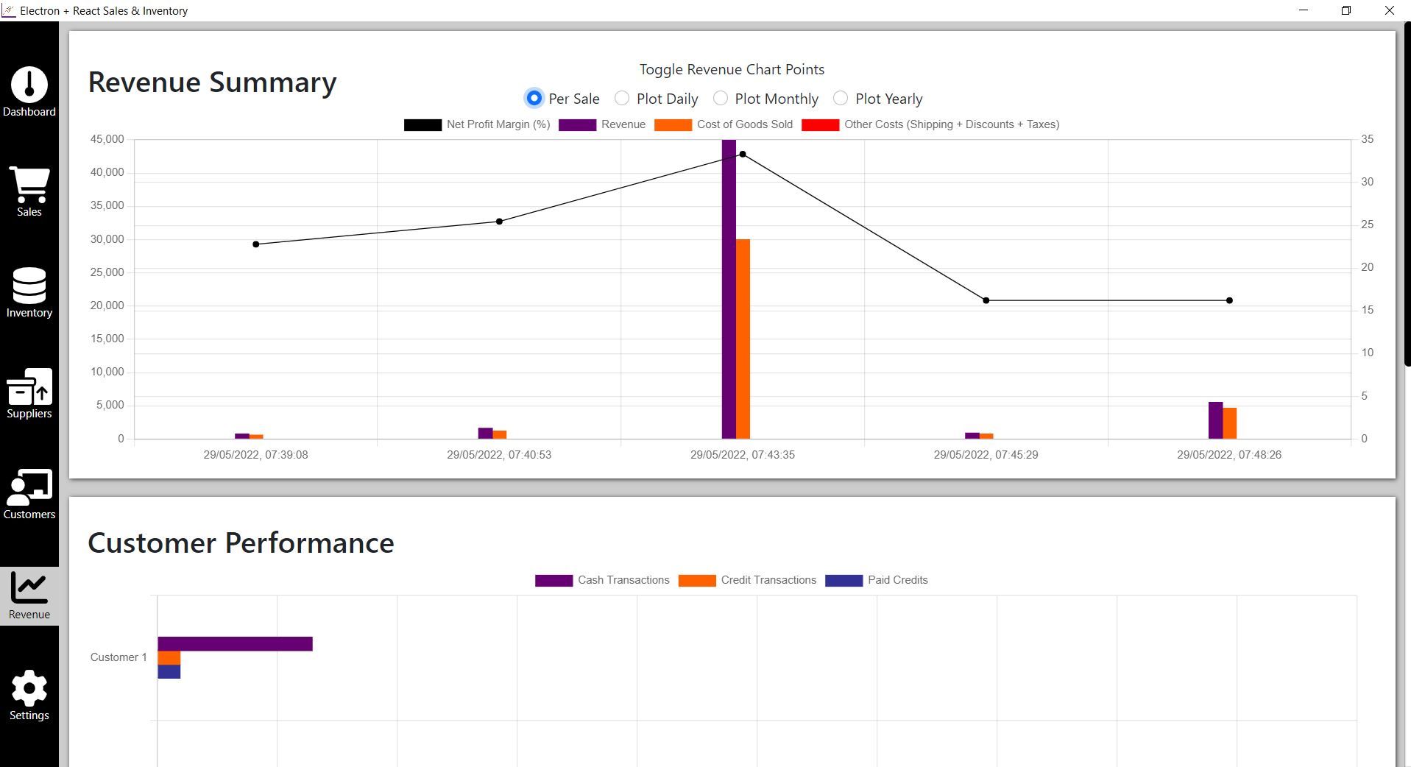1411x767 pixels.
Task: Restore down the app window
Action: pyautogui.click(x=1346, y=10)
